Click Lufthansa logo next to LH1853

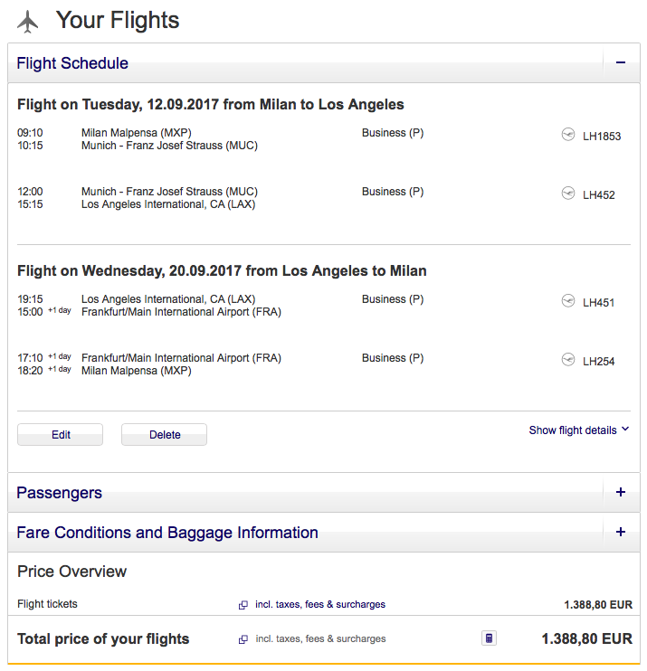[x=568, y=135]
